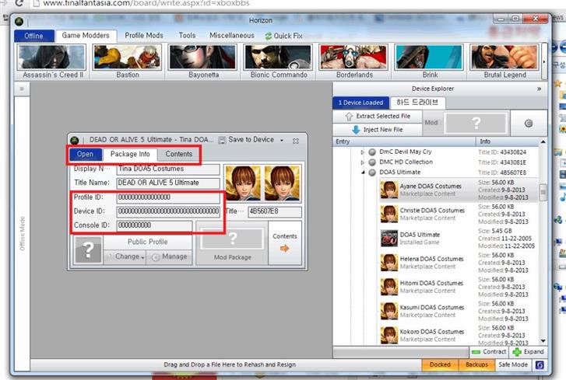The height and width of the screenshot is (380, 566).
Task: Open the Assassin's Creed II game modder
Action: pyautogui.click(x=51, y=61)
